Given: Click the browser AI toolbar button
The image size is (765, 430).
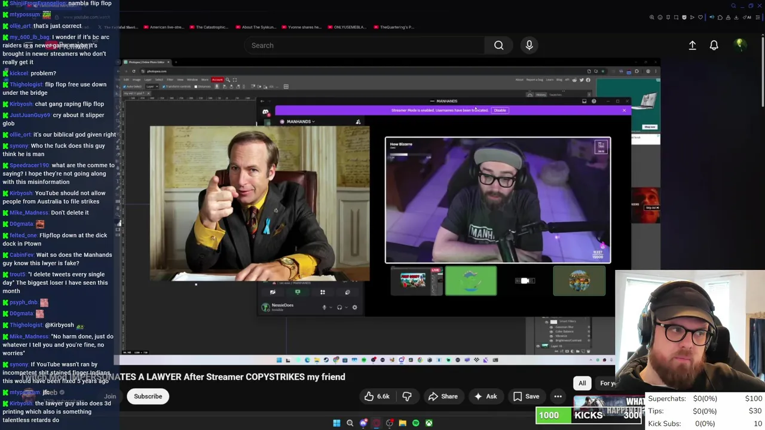Looking at the screenshot, I should click(747, 17).
